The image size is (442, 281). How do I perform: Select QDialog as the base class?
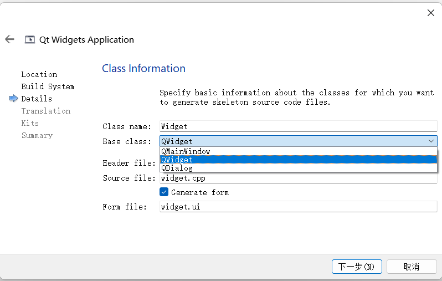(299, 168)
